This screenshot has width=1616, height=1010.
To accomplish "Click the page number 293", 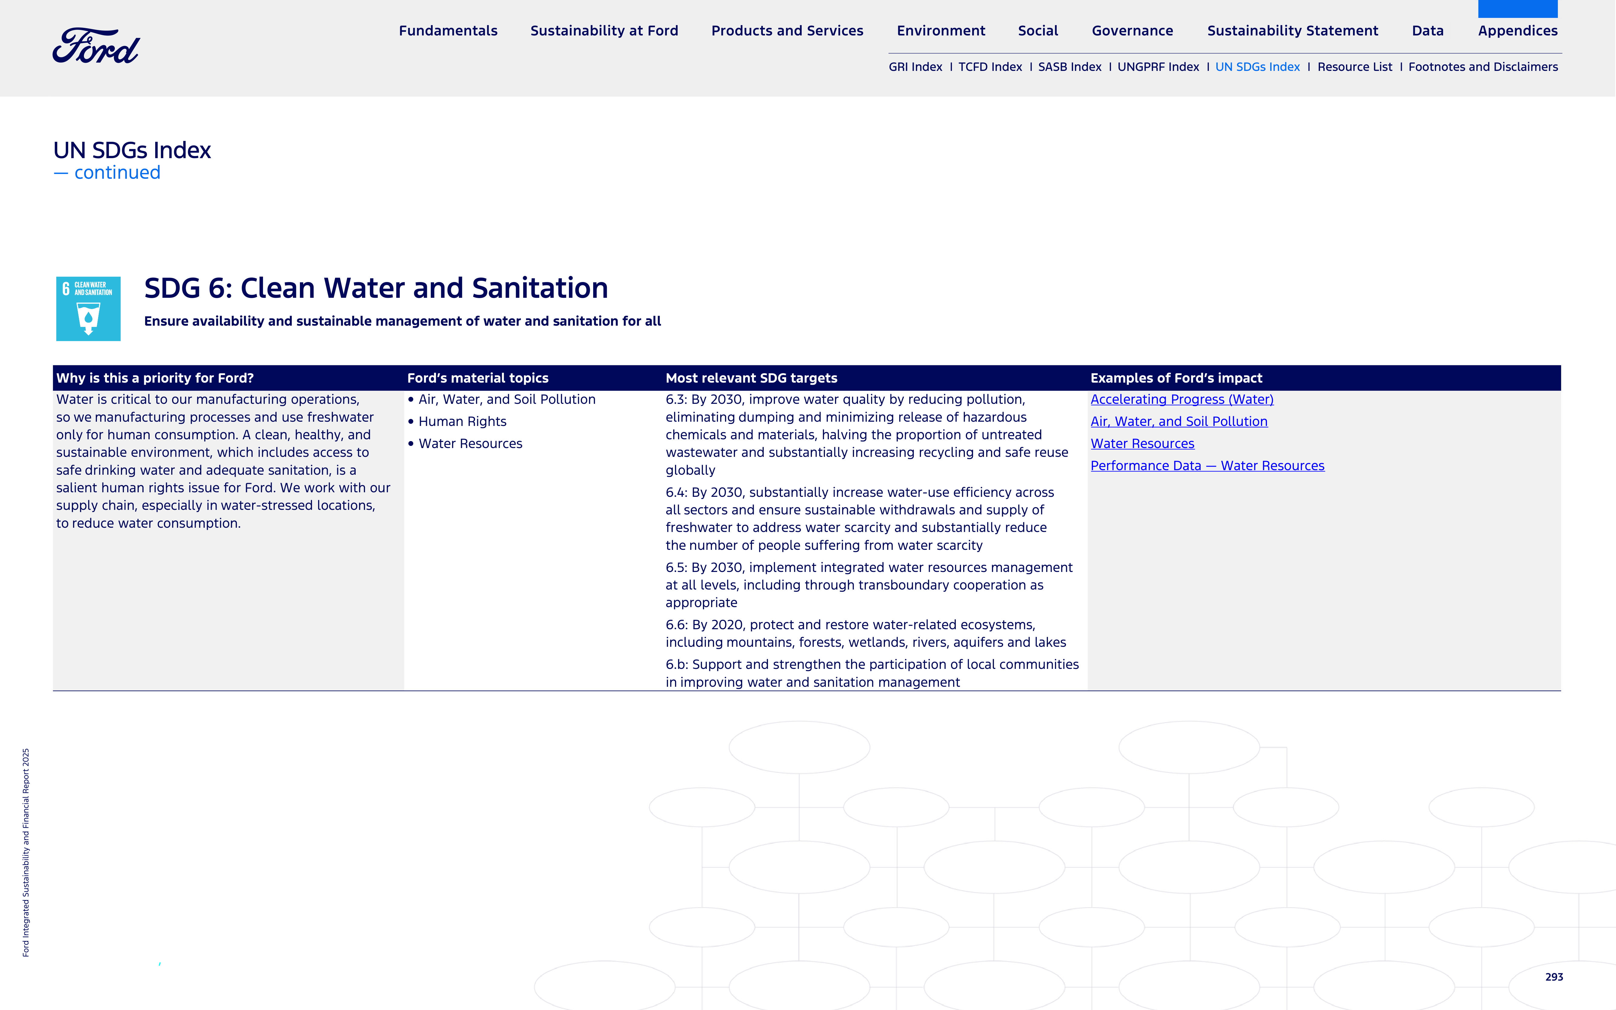I will coord(1554,977).
